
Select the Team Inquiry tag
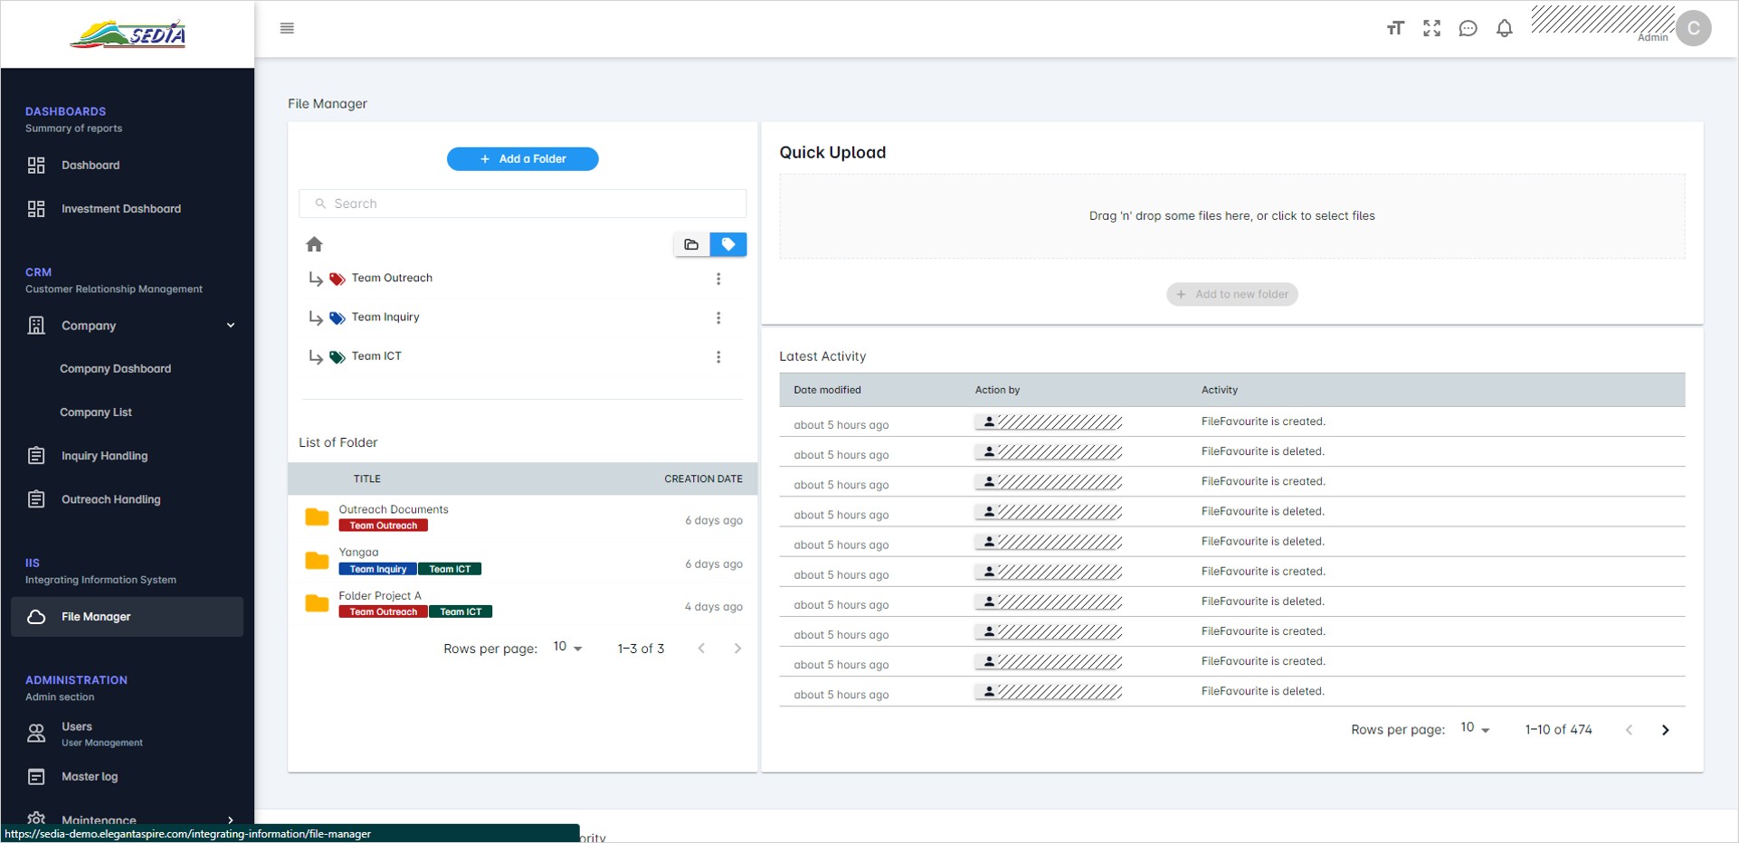coord(385,317)
